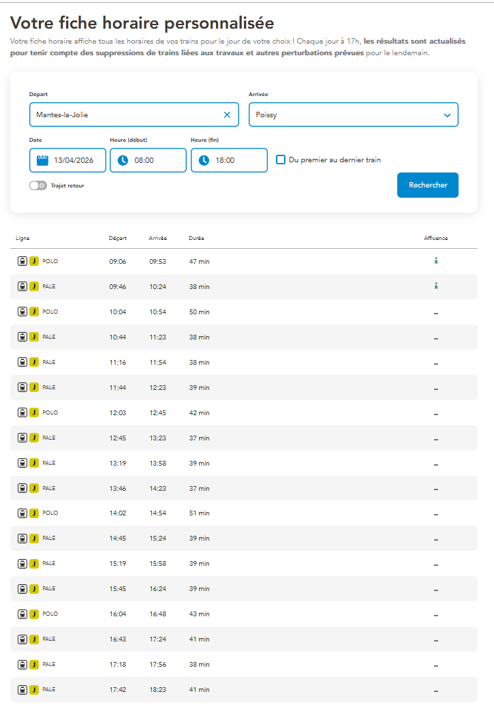Viewport: 494px width, 709px height.
Task: Edit the end hour value 18:00
Action: point(225,160)
